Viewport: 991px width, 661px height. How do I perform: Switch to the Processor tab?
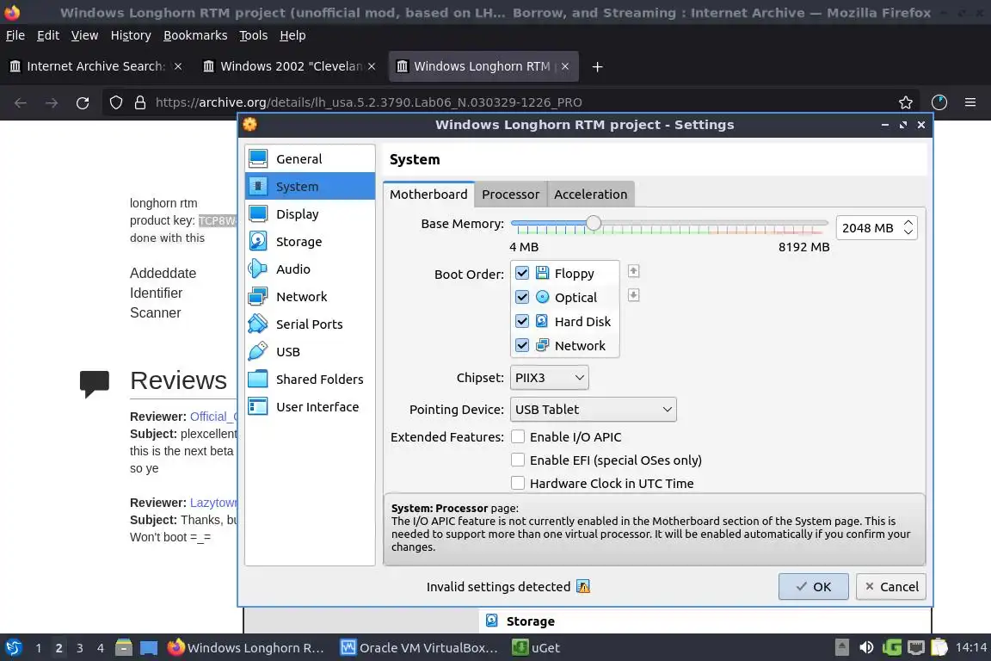511,195
